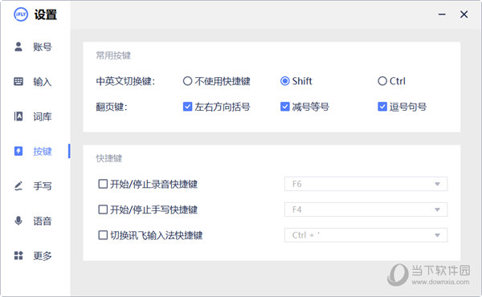Click the 快捷键 section heading
The height and width of the screenshot is (297, 482).
109,158
